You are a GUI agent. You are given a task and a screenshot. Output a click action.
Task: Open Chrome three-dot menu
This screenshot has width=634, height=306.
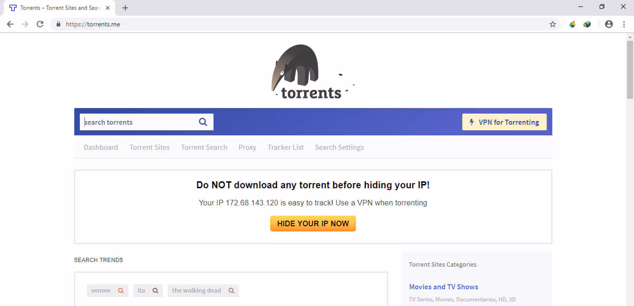point(623,24)
